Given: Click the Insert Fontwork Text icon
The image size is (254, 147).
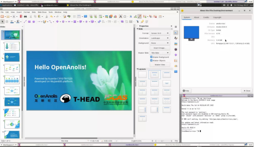Looking at the screenshot, I should (131, 17).
